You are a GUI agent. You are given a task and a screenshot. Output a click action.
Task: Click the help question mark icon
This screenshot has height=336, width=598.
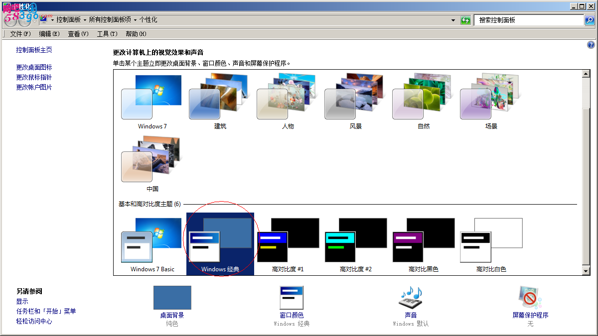[591, 45]
